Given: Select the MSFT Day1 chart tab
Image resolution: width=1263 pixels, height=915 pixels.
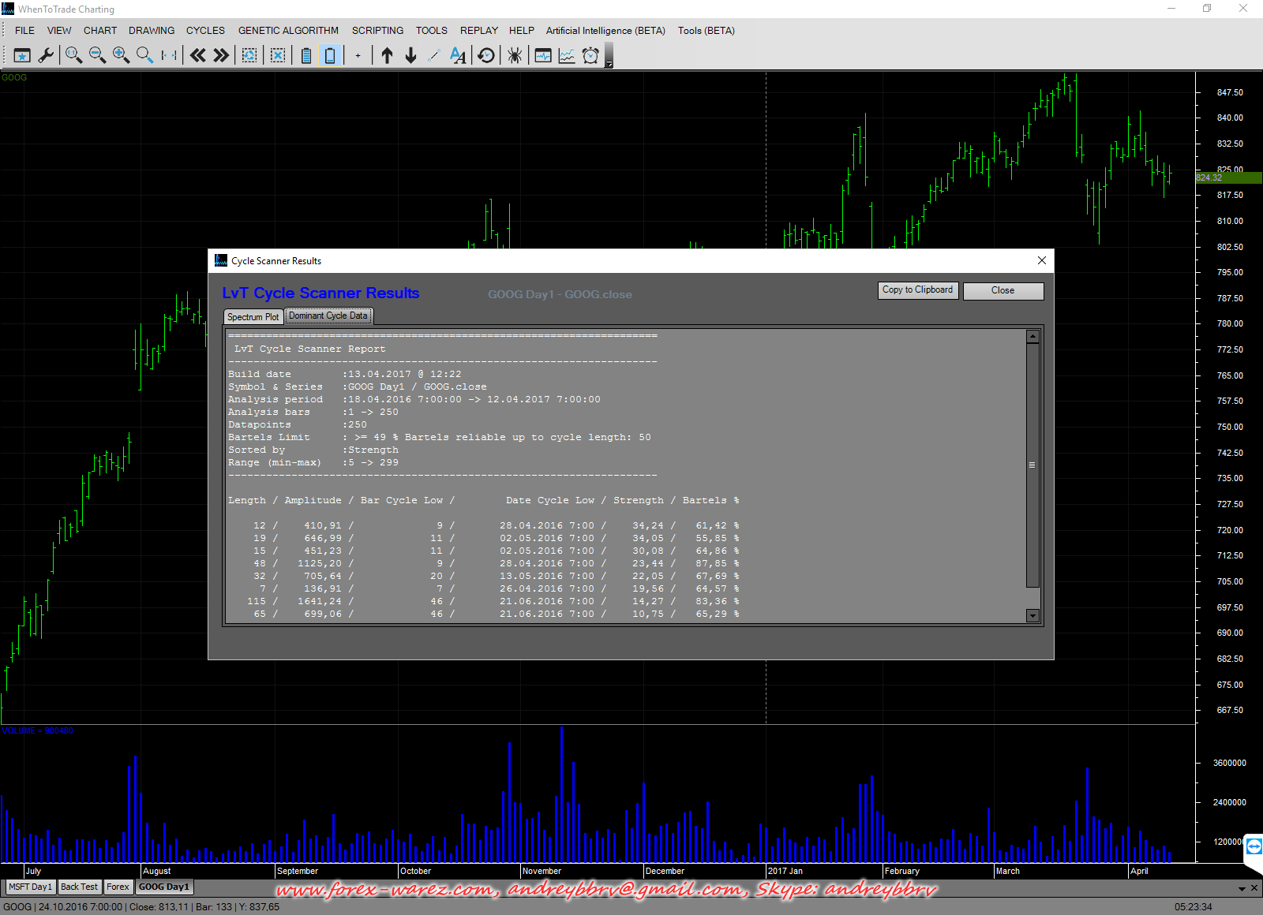Looking at the screenshot, I should [30, 887].
